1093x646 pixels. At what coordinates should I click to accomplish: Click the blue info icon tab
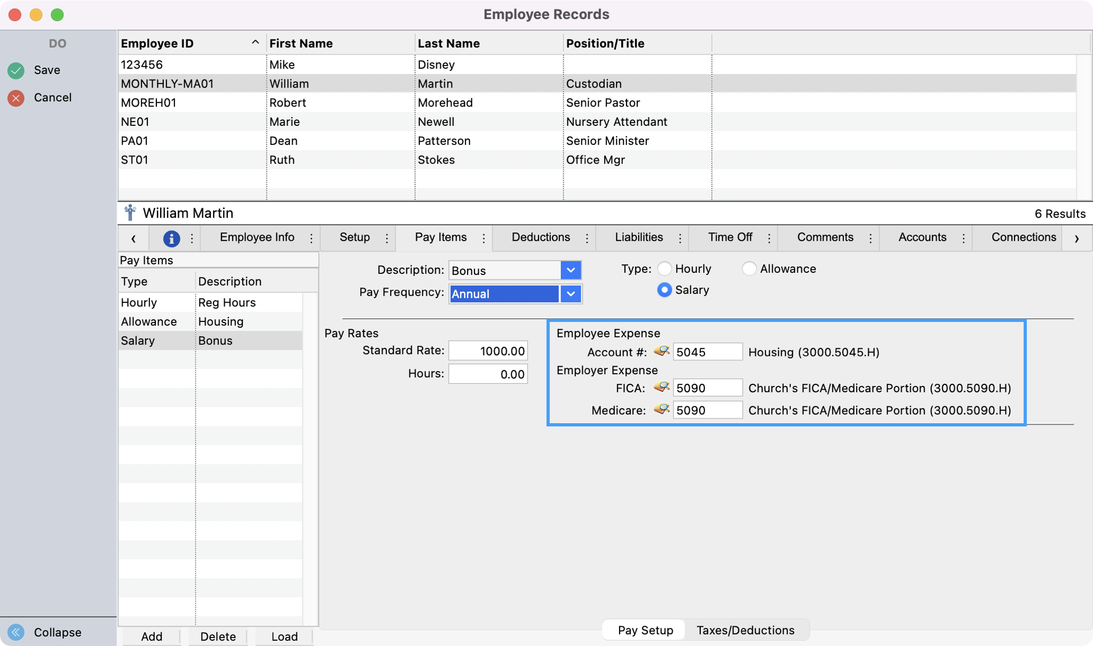[x=171, y=238]
